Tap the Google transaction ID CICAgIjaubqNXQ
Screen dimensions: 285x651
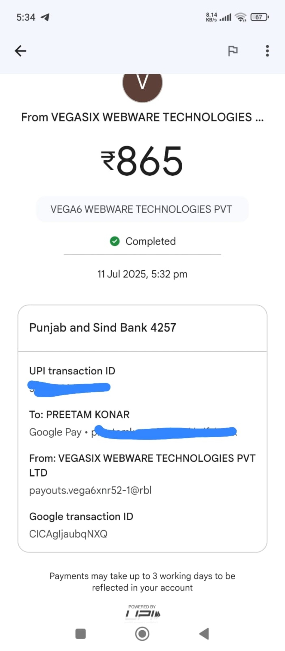coord(68,534)
